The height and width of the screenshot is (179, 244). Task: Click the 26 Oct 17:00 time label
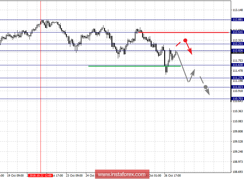(x=172, y=175)
